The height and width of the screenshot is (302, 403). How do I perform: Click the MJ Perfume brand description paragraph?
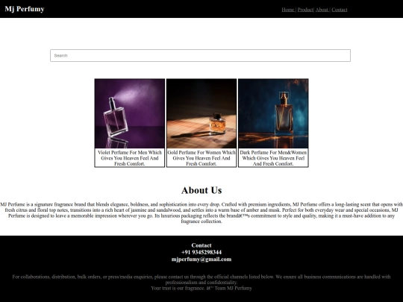[x=201, y=213]
